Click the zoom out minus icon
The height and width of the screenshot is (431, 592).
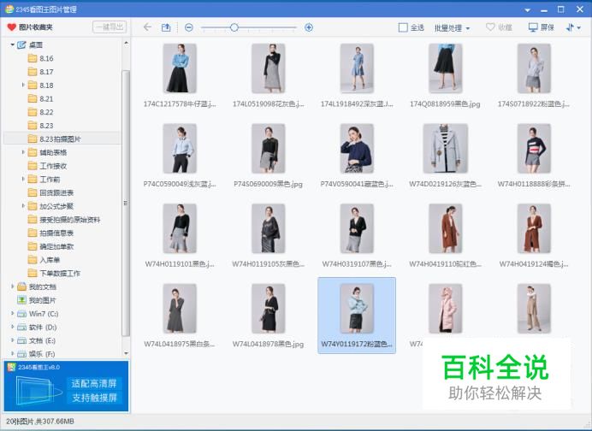189,27
